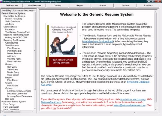Open 'Client Software' help item
The height and width of the screenshot is (116, 162).
pyautogui.click(x=10, y=27)
